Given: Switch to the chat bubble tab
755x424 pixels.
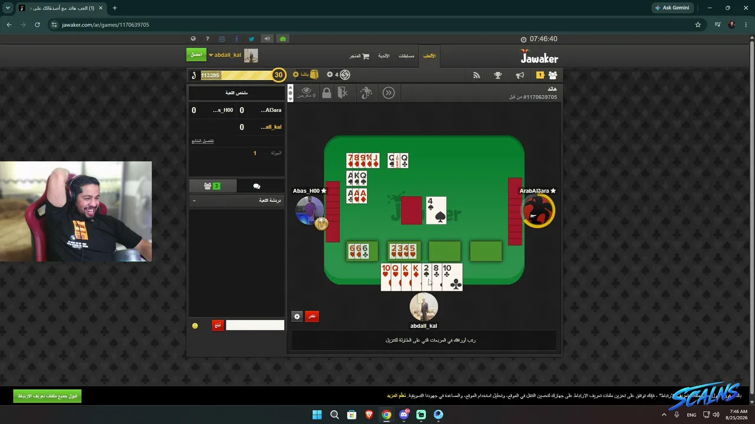Looking at the screenshot, I should click(x=257, y=186).
